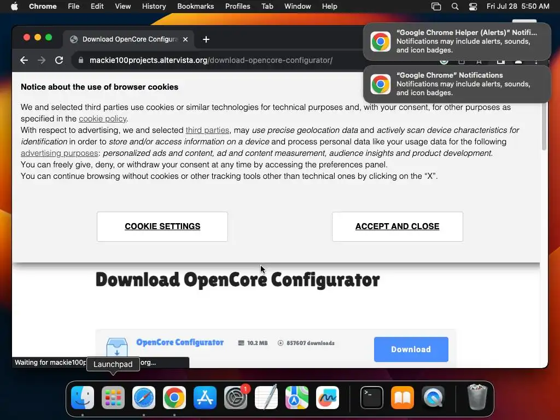Image resolution: width=560 pixels, height=420 pixels.
Task: Open Maps from the Dock
Action: [x=297, y=398]
